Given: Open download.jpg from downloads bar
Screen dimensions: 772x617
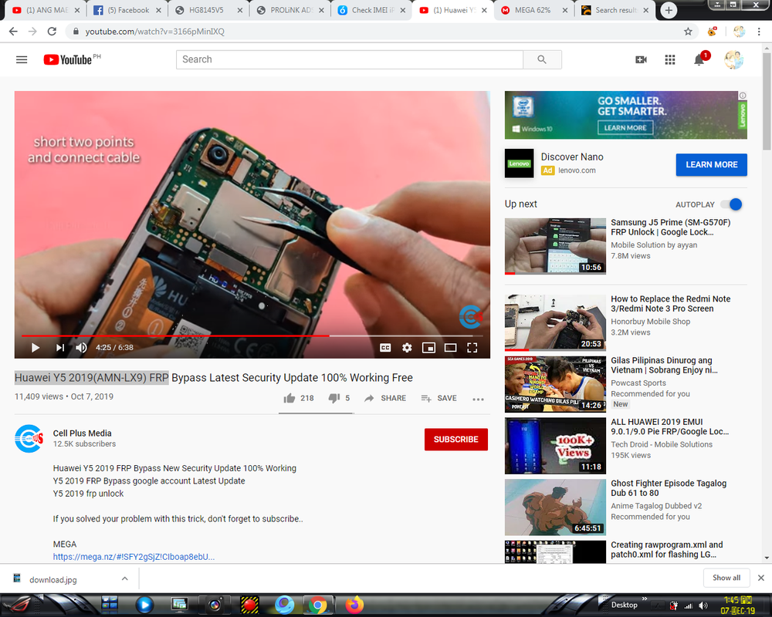Looking at the screenshot, I should coord(53,580).
